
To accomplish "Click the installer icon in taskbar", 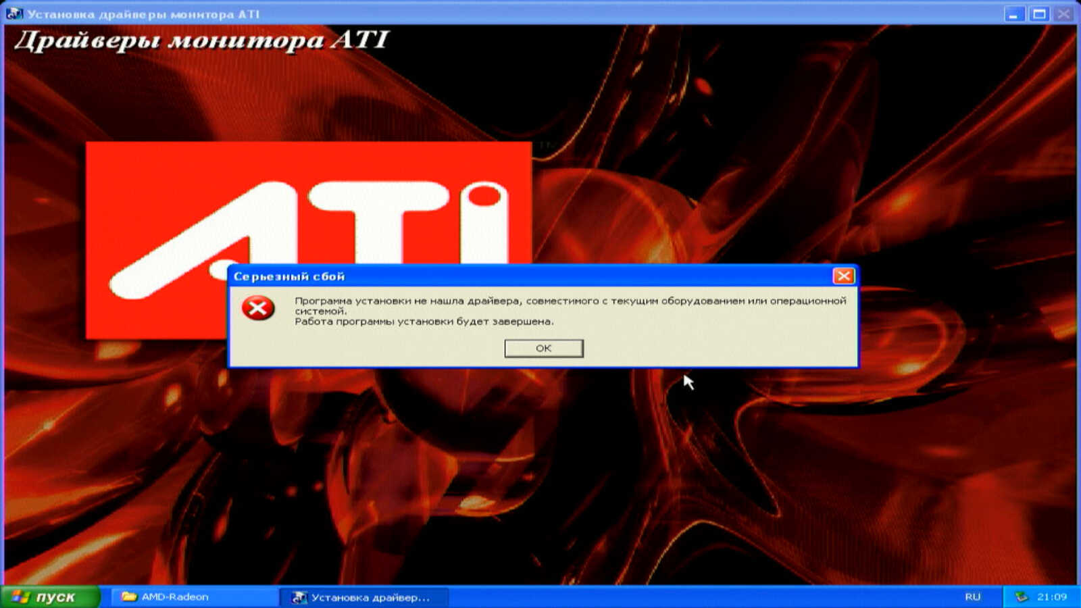I will point(299,597).
